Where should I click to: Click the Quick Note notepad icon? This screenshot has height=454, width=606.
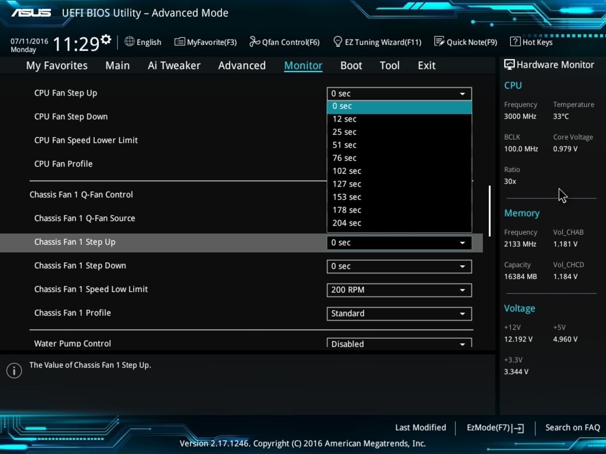point(439,41)
